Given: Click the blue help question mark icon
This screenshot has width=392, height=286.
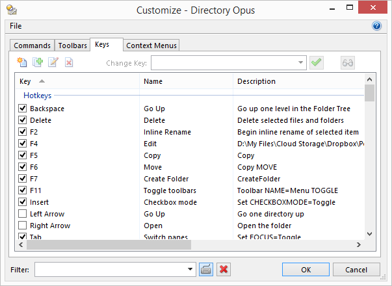Looking at the screenshot, I should [376, 26].
